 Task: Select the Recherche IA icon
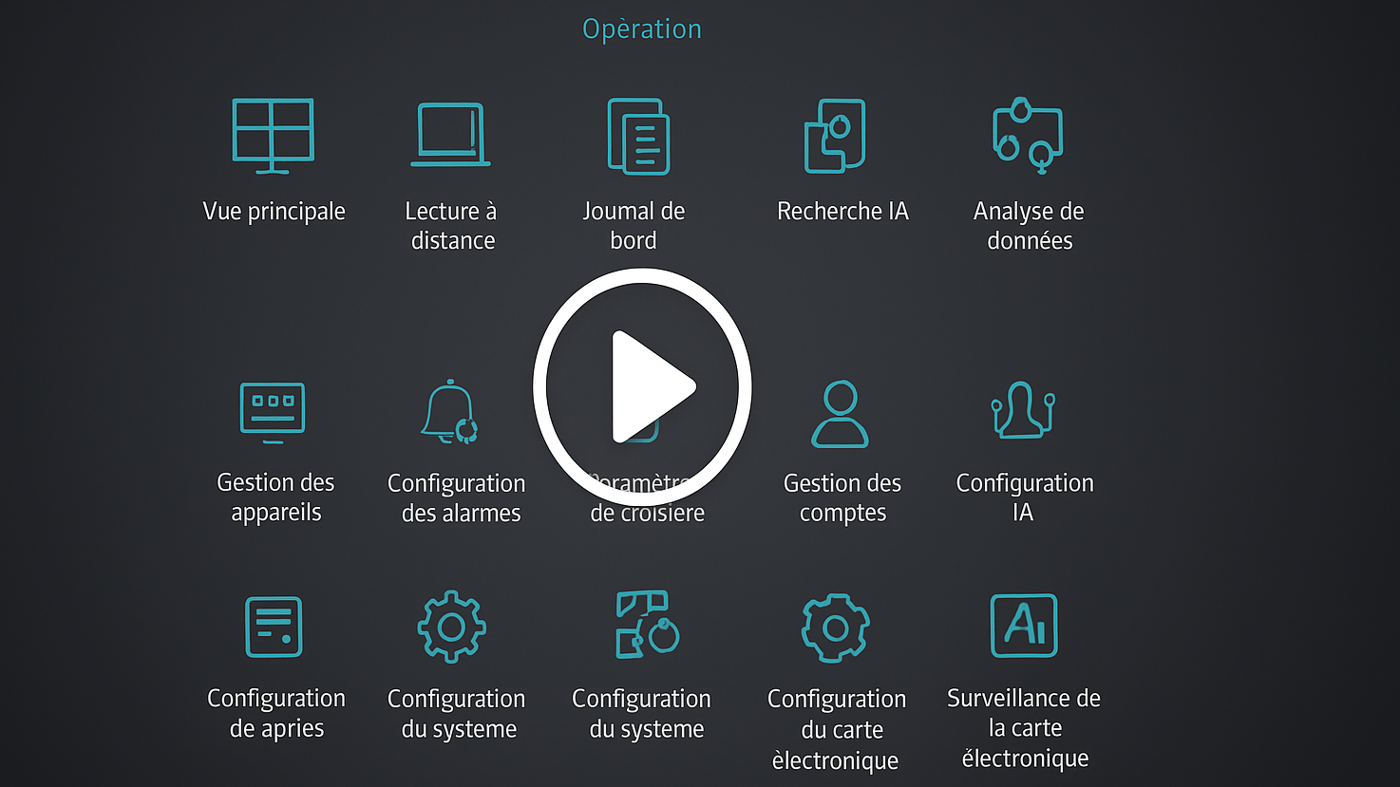(836, 136)
